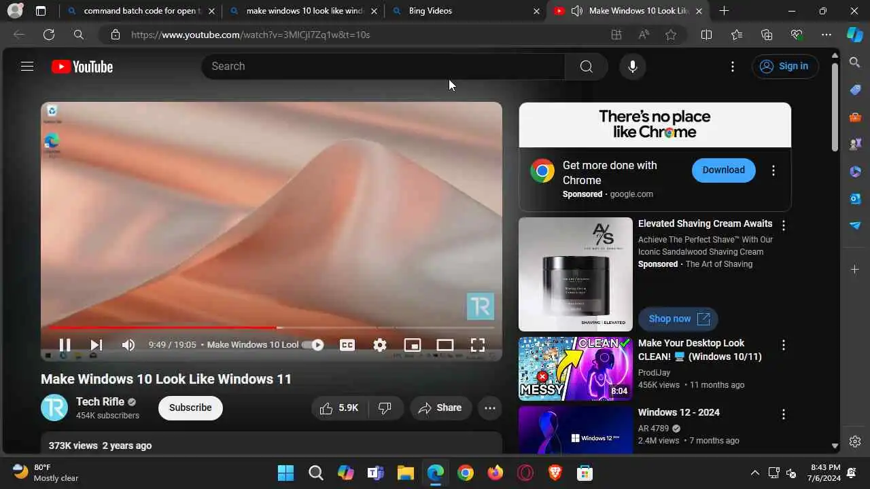Subscribe to Tech Rifle
This screenshot has height=489, width=870.
coord(190,407)
